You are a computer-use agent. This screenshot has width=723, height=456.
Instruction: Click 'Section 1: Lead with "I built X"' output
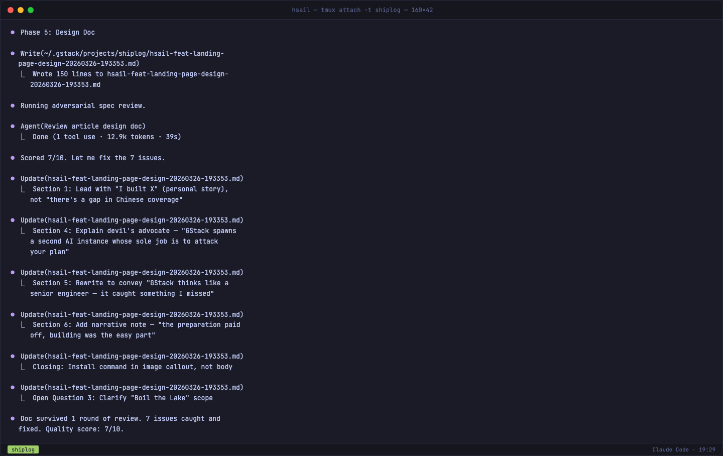tap(131, 189)
